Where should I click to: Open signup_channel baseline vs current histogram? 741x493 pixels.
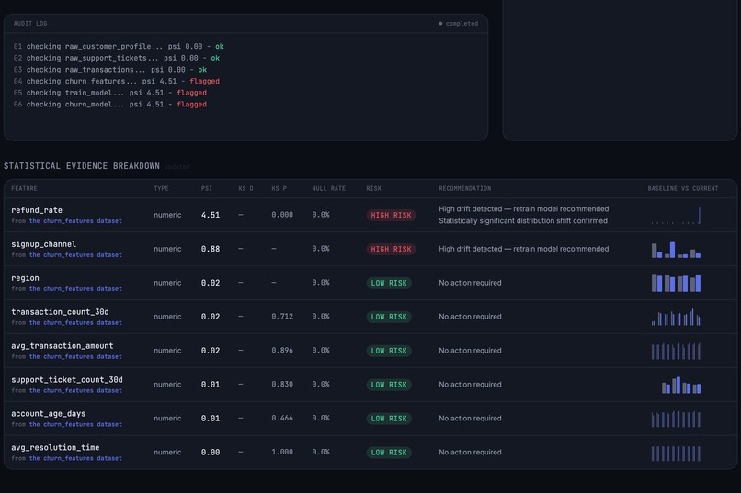(676, 250)
